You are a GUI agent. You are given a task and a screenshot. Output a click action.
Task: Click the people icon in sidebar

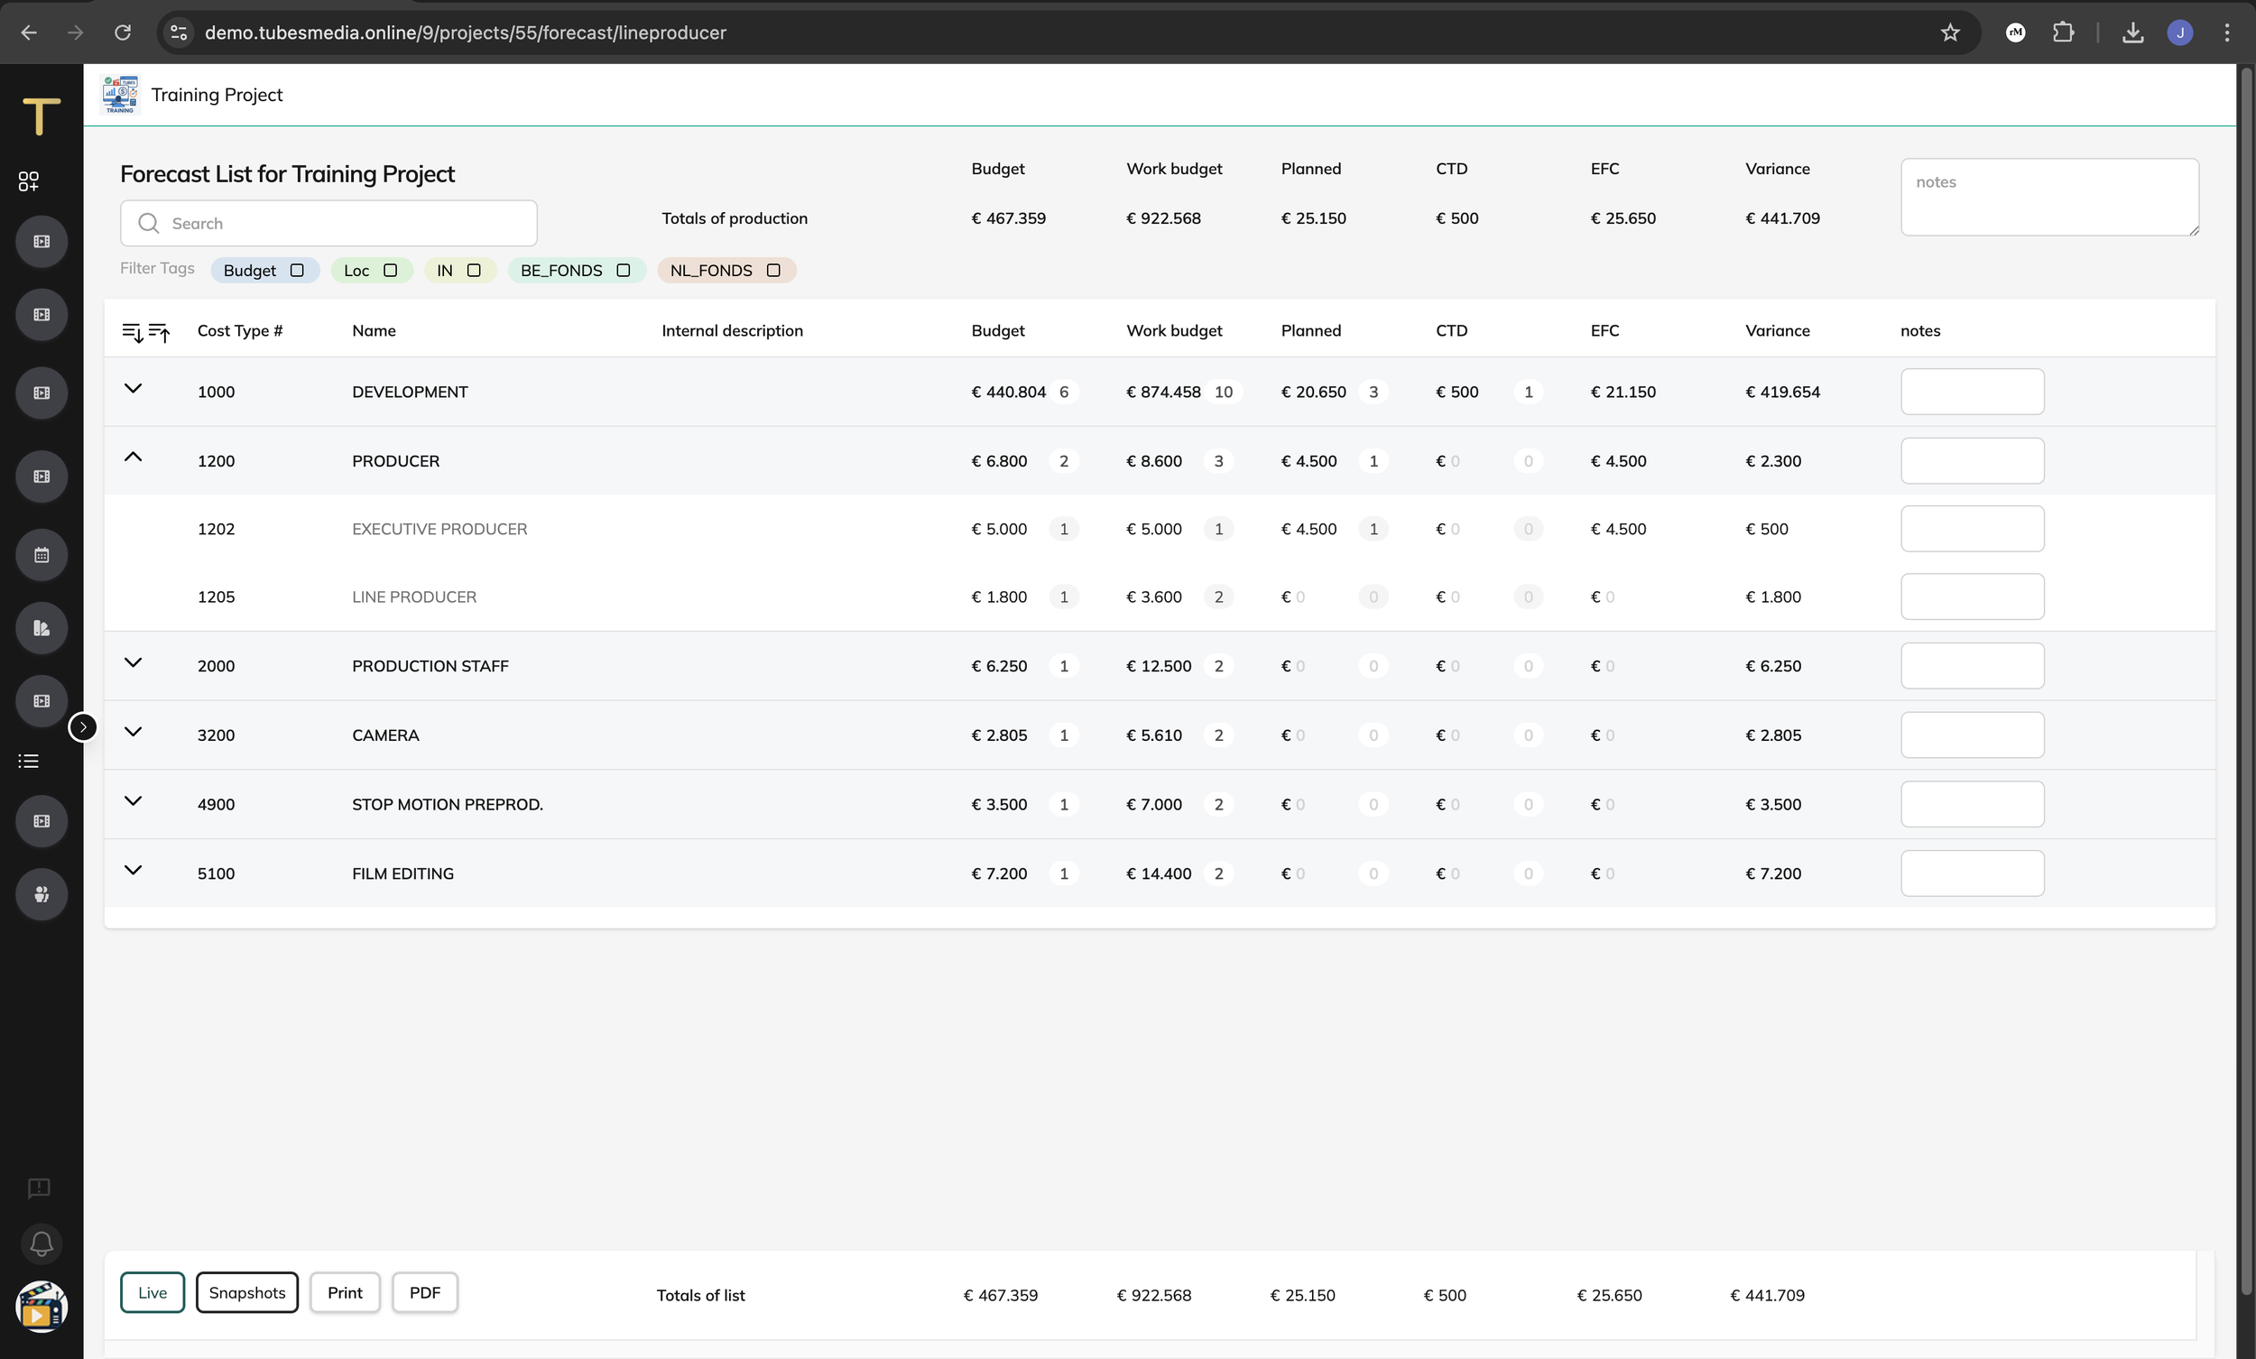click(x=42, y=894)
